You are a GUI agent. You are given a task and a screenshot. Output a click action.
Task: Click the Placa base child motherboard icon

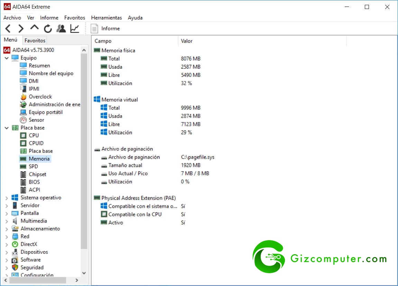click(x=24, y=151)
